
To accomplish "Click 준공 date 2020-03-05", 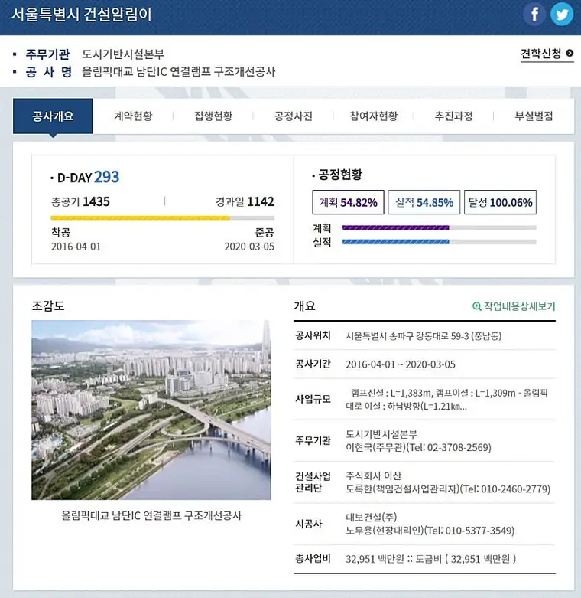I will point(249,247).
